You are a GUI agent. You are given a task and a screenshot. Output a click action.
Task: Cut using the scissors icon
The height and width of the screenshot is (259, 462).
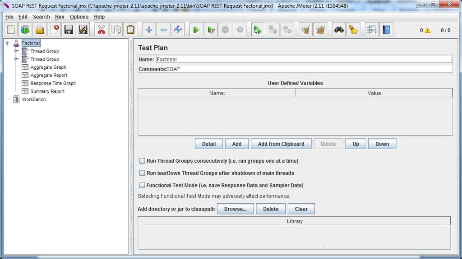[102, 30]
